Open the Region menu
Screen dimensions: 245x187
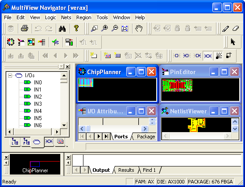click(84, 17)
